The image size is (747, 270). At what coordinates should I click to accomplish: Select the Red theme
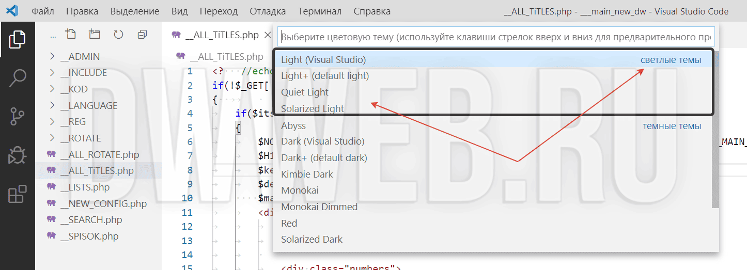coord(493,223)
